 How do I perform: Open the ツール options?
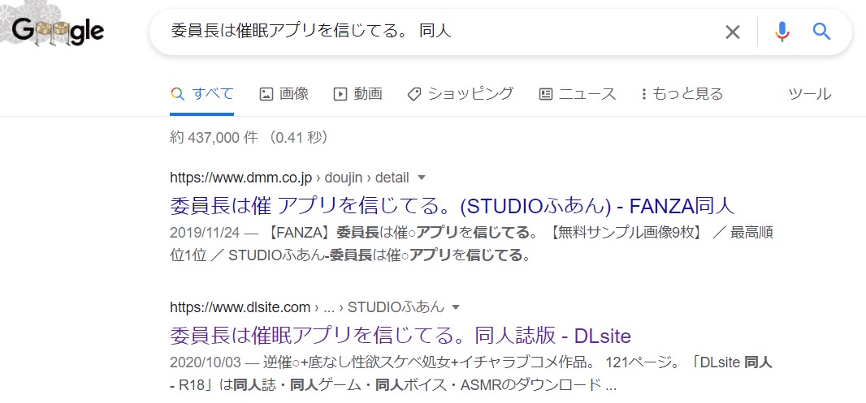pos(809,94)
